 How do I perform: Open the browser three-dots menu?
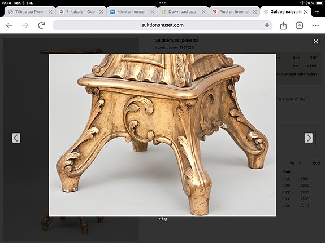click(315, 25)
